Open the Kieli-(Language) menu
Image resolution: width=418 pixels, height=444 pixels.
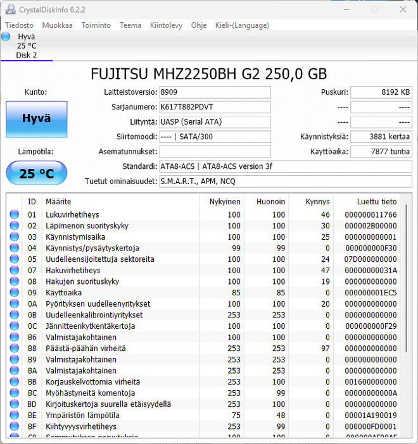pyautogui.click(x=242, y=25)
